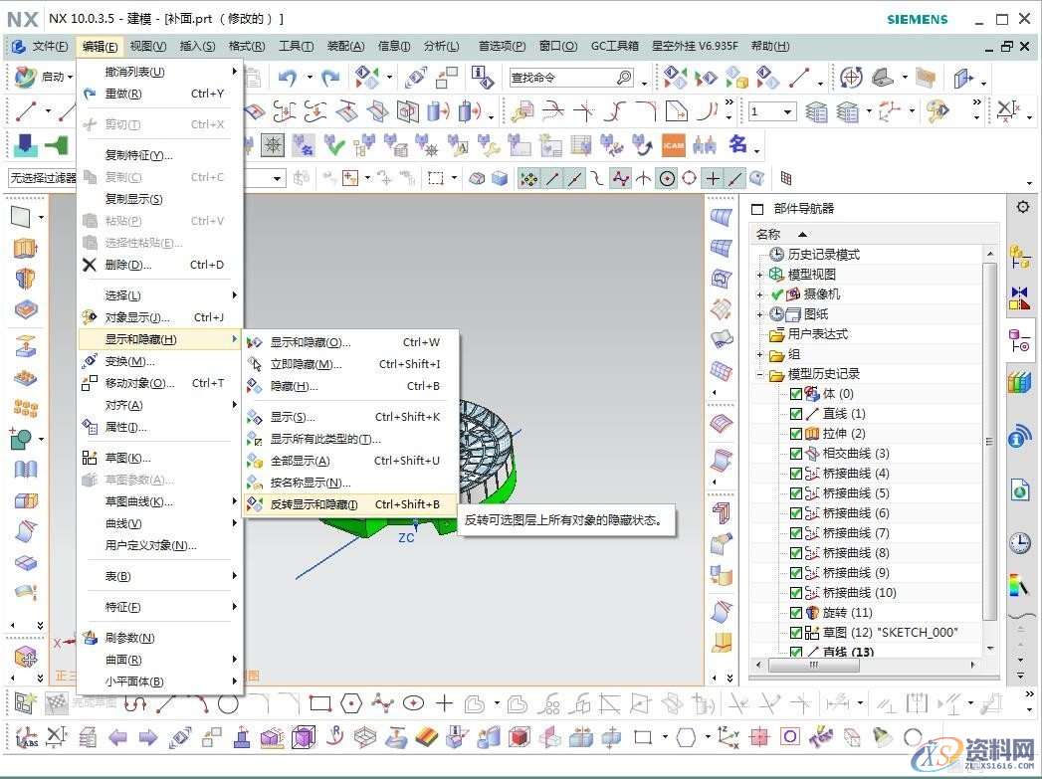
Task: Click inside the 查找命令 search field
Action: 557,77
